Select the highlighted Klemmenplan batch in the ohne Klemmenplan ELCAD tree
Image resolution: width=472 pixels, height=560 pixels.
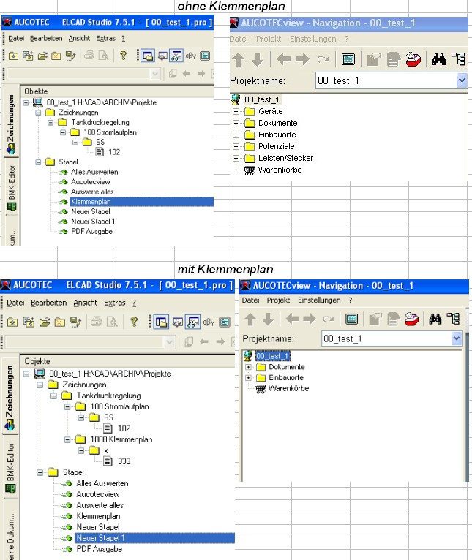142,202
